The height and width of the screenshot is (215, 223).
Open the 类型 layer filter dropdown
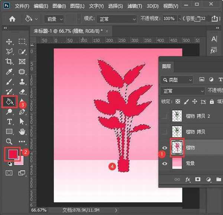(177, 80)
